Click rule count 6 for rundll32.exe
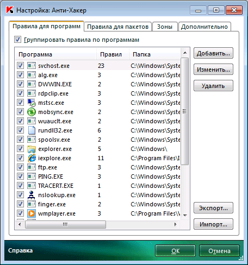Screen dimensions: 248x265 tap(99, 130)
